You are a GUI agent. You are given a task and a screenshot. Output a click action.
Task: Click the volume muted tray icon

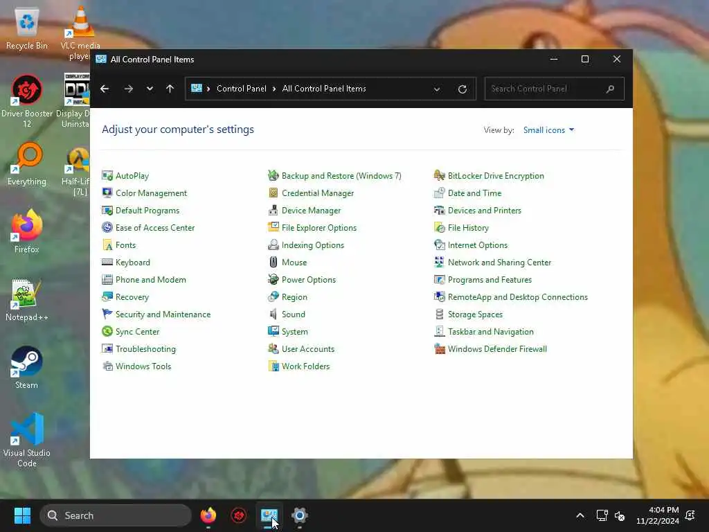620,515
